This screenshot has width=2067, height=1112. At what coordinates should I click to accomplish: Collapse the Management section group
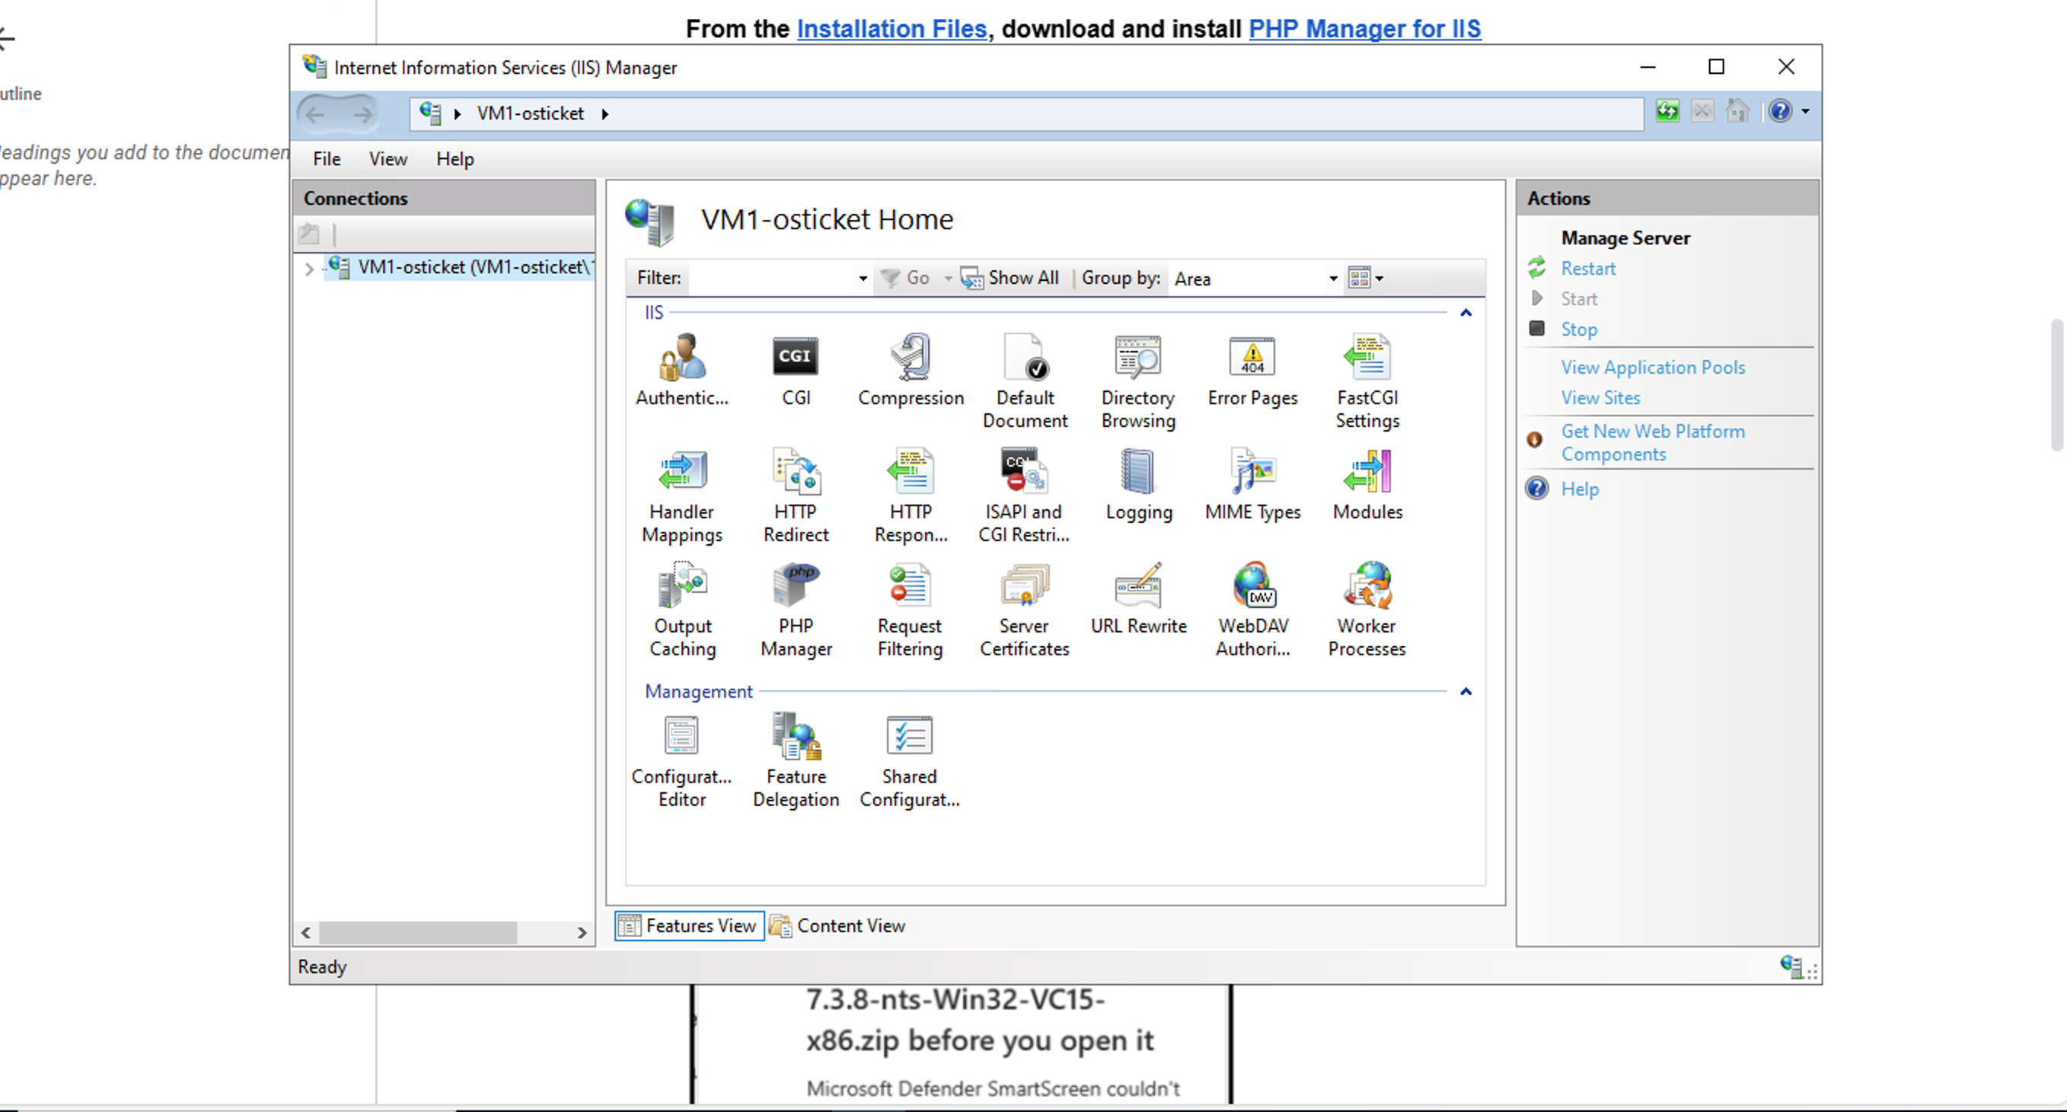click(1466, 692)
